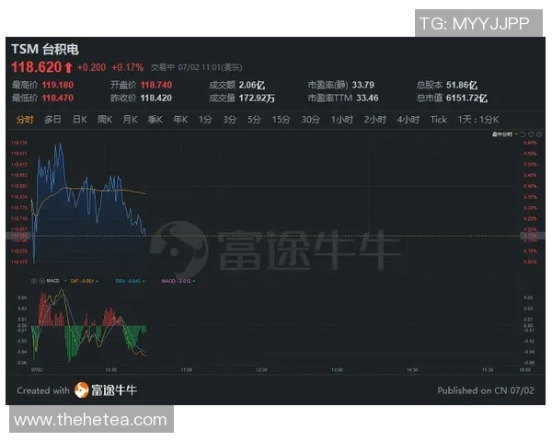Click the round close icon above chart
The height and width of the screenshot is (442, 552).
pos(538,134)
